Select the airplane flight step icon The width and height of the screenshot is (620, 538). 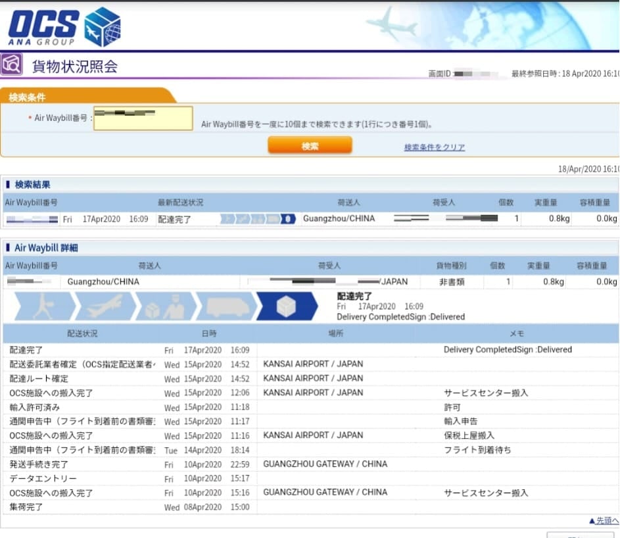(104, 306)
